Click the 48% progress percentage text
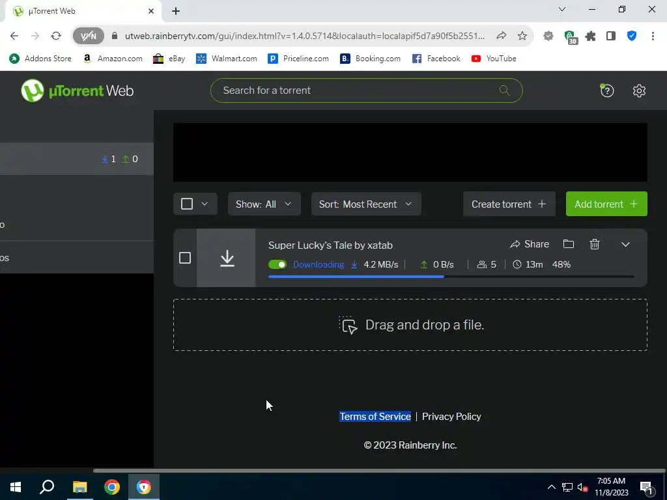Viewport: 667px width, 500px height. coord(561,264)
